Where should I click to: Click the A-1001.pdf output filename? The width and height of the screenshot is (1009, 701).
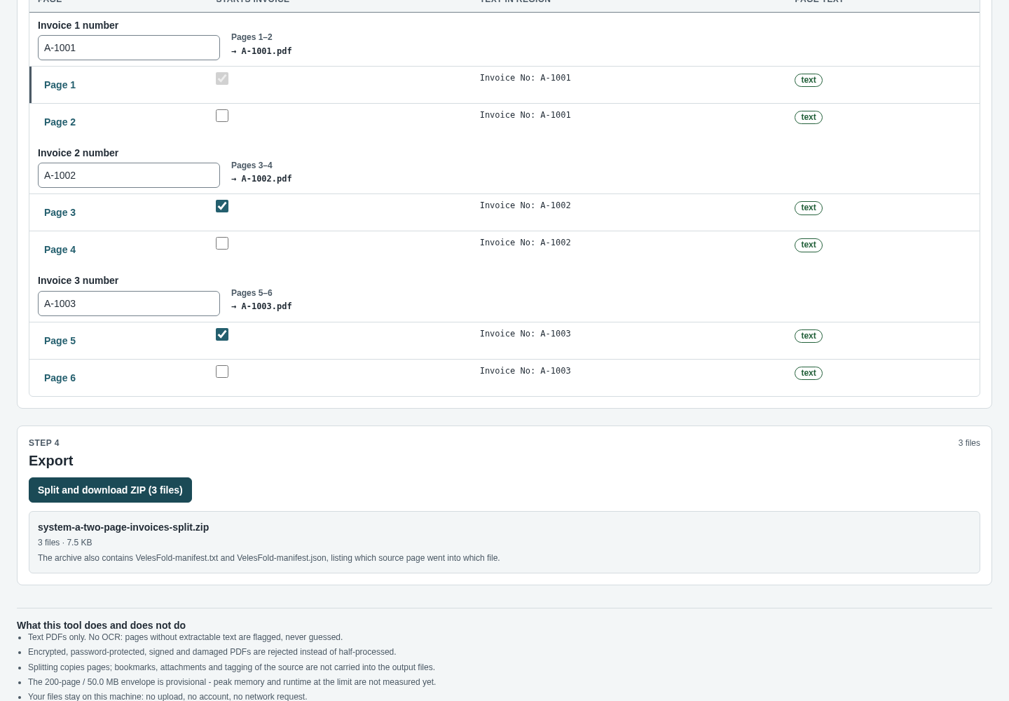point(266,51)
